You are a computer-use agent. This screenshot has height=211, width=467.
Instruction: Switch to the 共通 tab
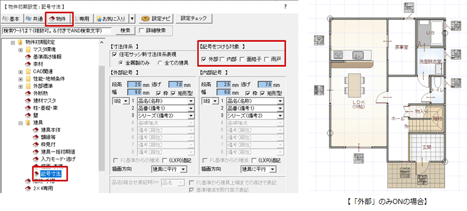pyautogui.click(x=34, y=19)
